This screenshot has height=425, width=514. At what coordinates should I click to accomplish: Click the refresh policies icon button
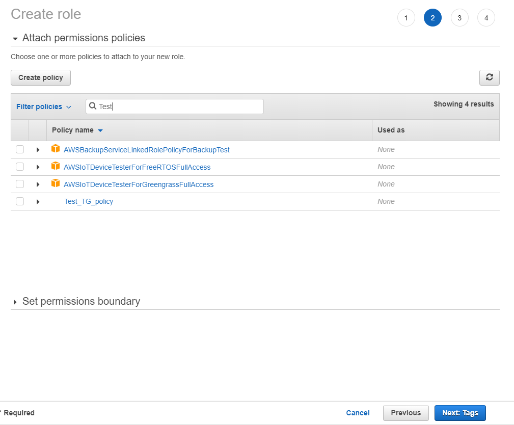[489, 77]
